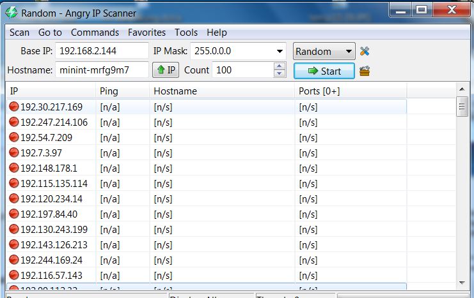The image size is (474, 298).
Task: Select the row with IP 192.148.178.1
Action: point(207,168)
